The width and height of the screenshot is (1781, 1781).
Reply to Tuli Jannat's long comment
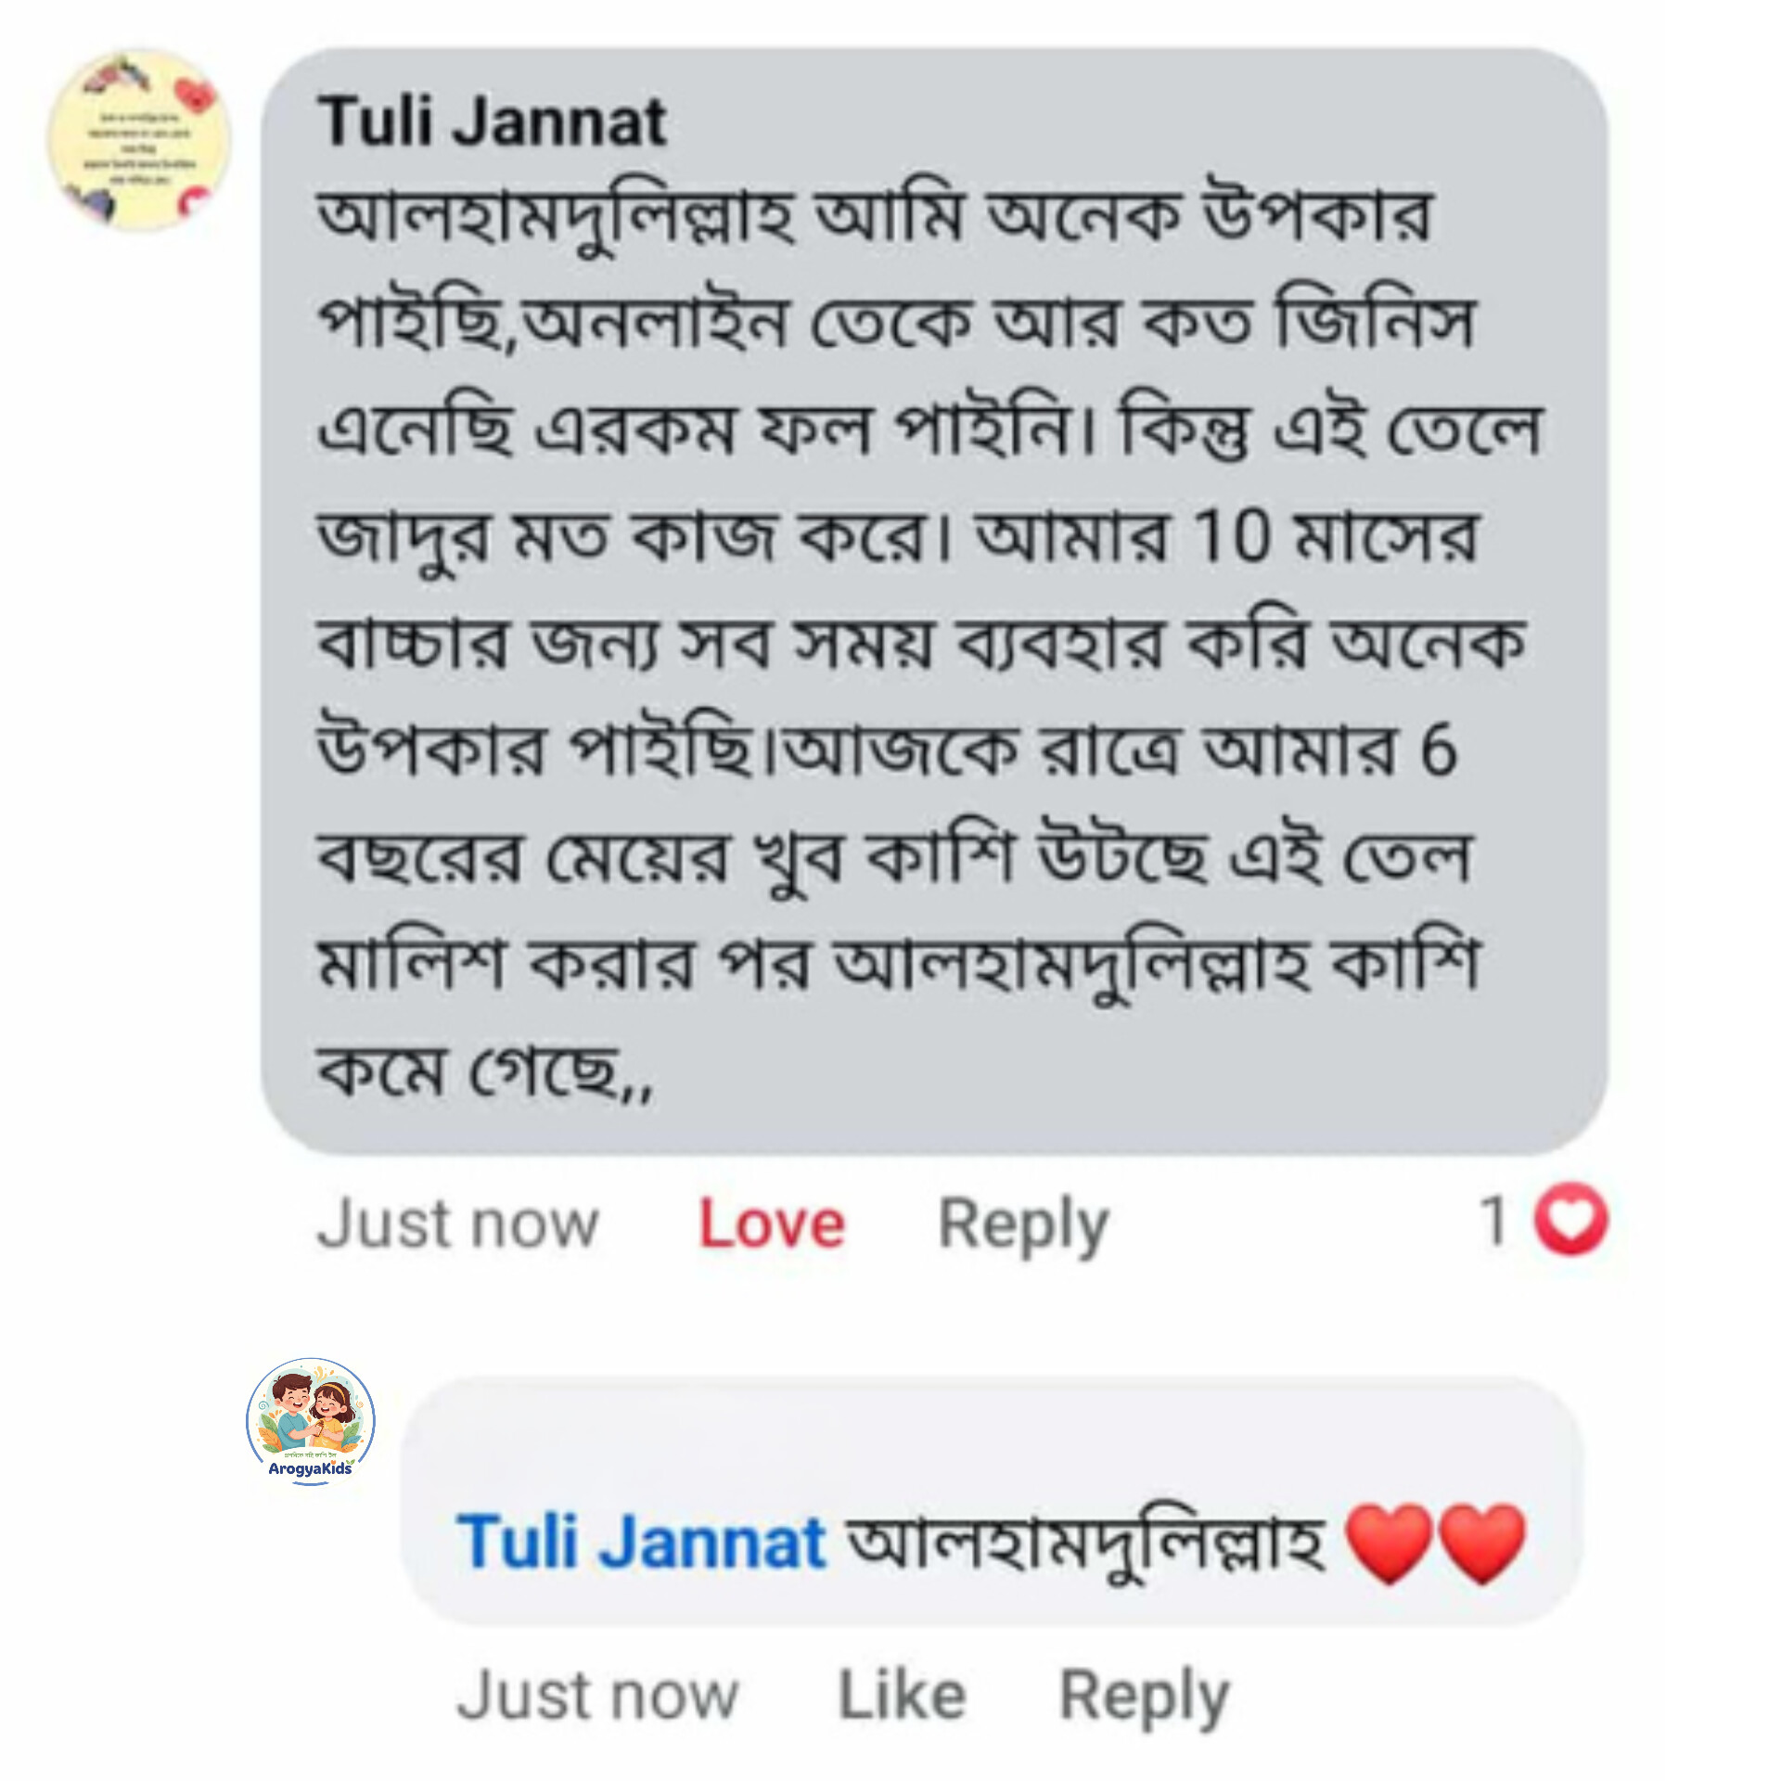pos(1023,1226)
